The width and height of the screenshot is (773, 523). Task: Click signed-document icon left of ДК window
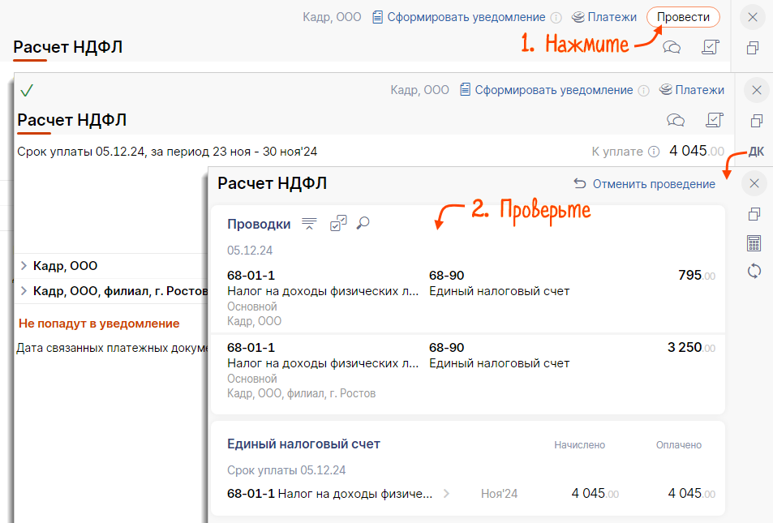(715, 120)
